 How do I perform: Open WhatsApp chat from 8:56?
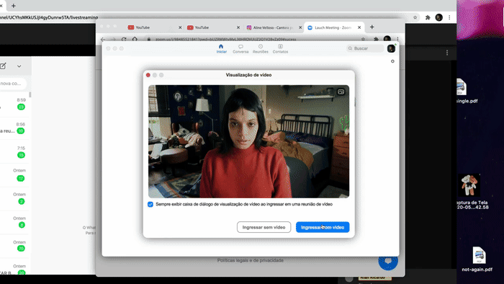[x=14, y=128]
